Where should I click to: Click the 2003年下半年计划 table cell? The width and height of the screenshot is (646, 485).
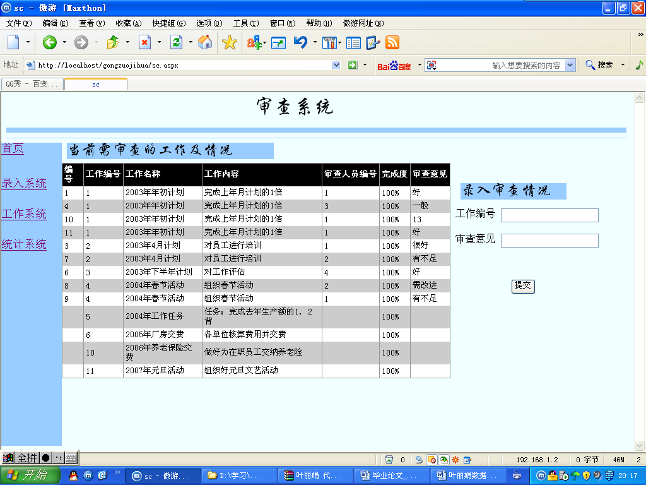click(163, 272)
